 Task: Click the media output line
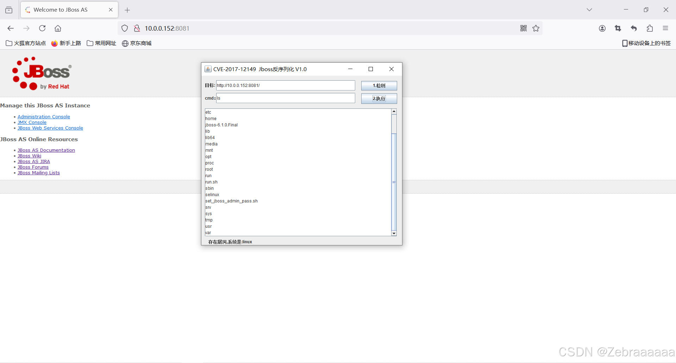(x=211, y=144)
